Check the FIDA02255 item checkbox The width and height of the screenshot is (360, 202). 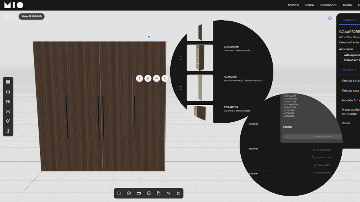point(180,88)
